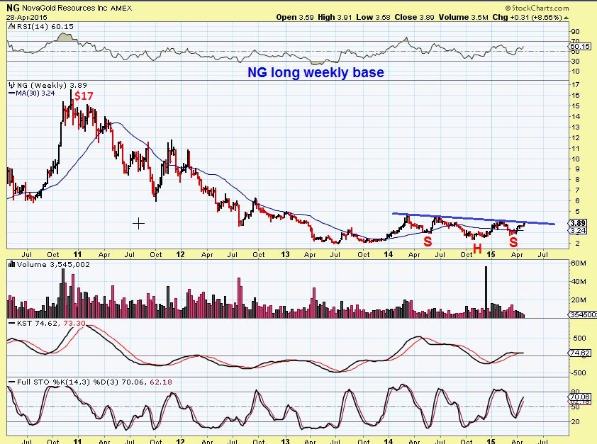Click the candlestick icon beside NG (Weekly)
The height and width of the screenshot is (444, 597).
click(12, 85)
